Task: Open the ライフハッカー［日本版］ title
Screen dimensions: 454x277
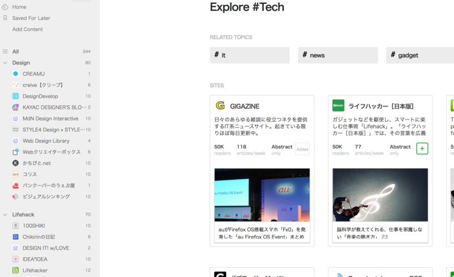Action: (381, 106)
